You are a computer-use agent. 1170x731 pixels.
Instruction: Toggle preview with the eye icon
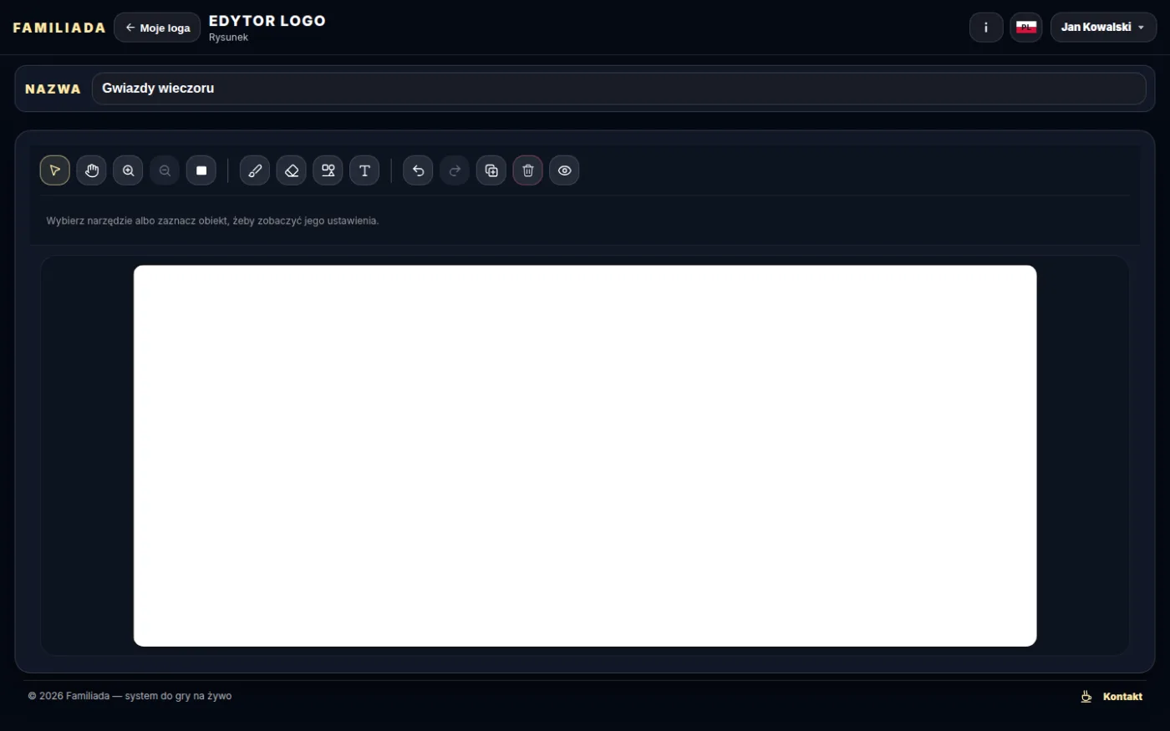click(x=564, y=170)
